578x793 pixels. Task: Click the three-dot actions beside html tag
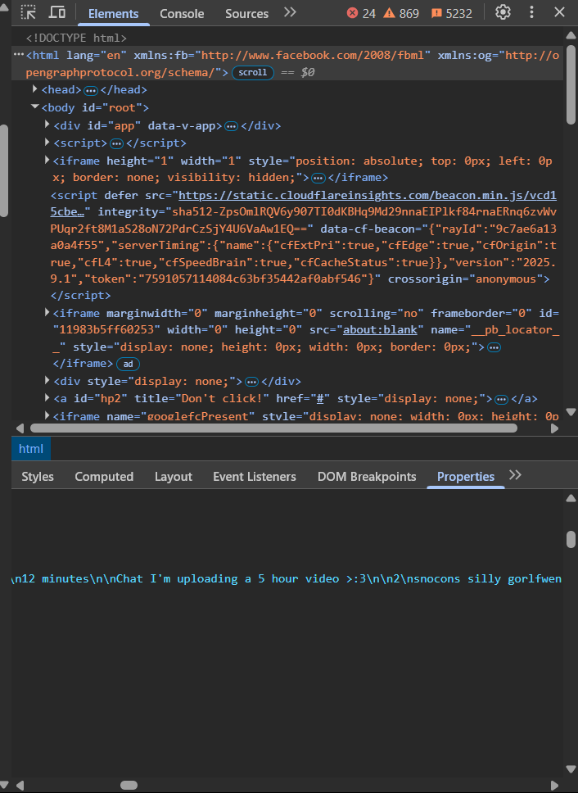(19, 55)
